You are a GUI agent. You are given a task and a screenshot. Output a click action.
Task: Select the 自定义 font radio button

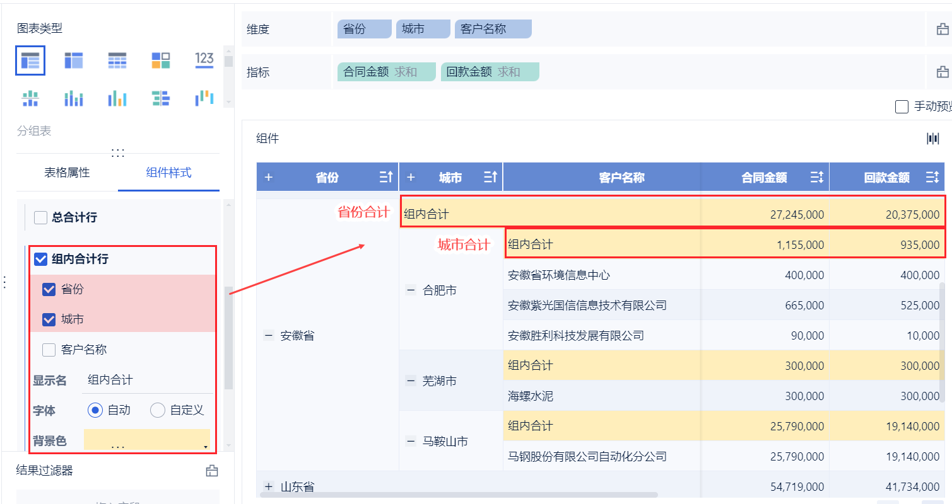click(x=158, y=410)
